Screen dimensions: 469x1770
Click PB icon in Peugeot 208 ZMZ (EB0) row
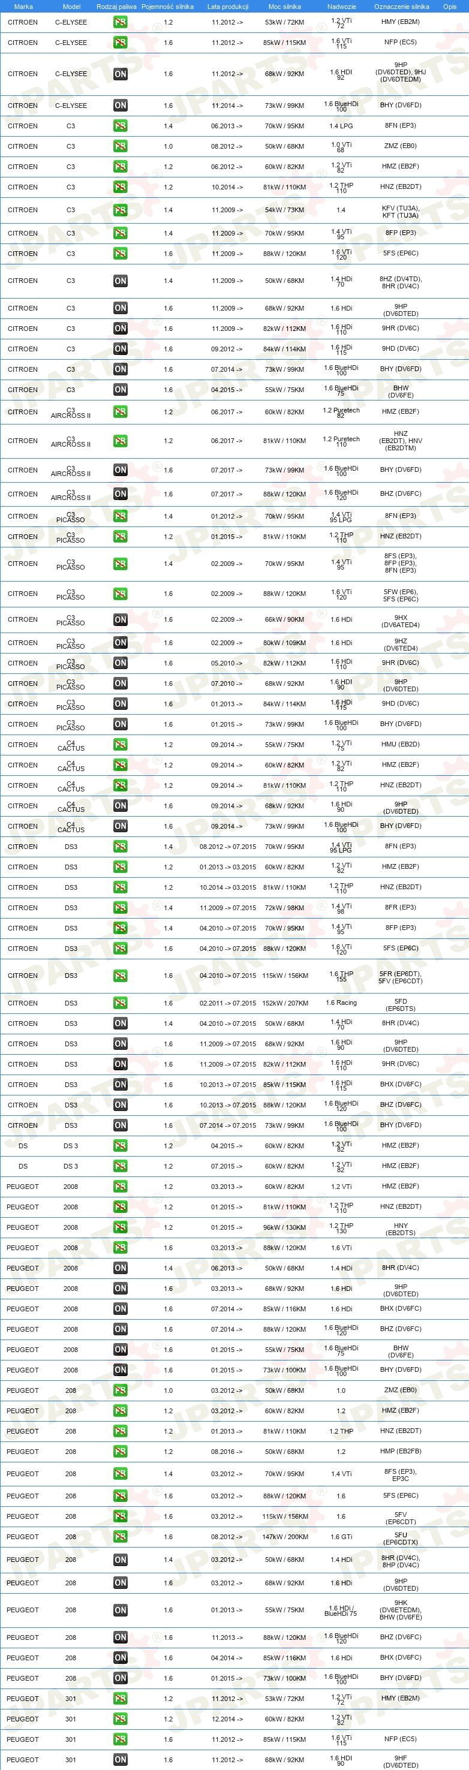(x=121, y=1390)
